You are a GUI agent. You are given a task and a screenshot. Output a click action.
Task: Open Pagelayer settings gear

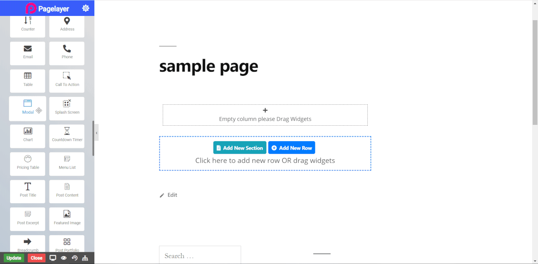[x=86, y=8]
